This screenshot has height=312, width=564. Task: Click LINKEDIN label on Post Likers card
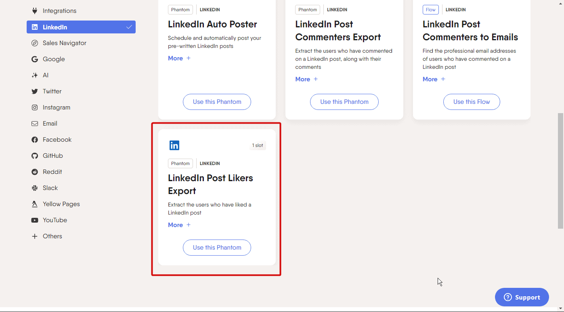pos(210,163)
